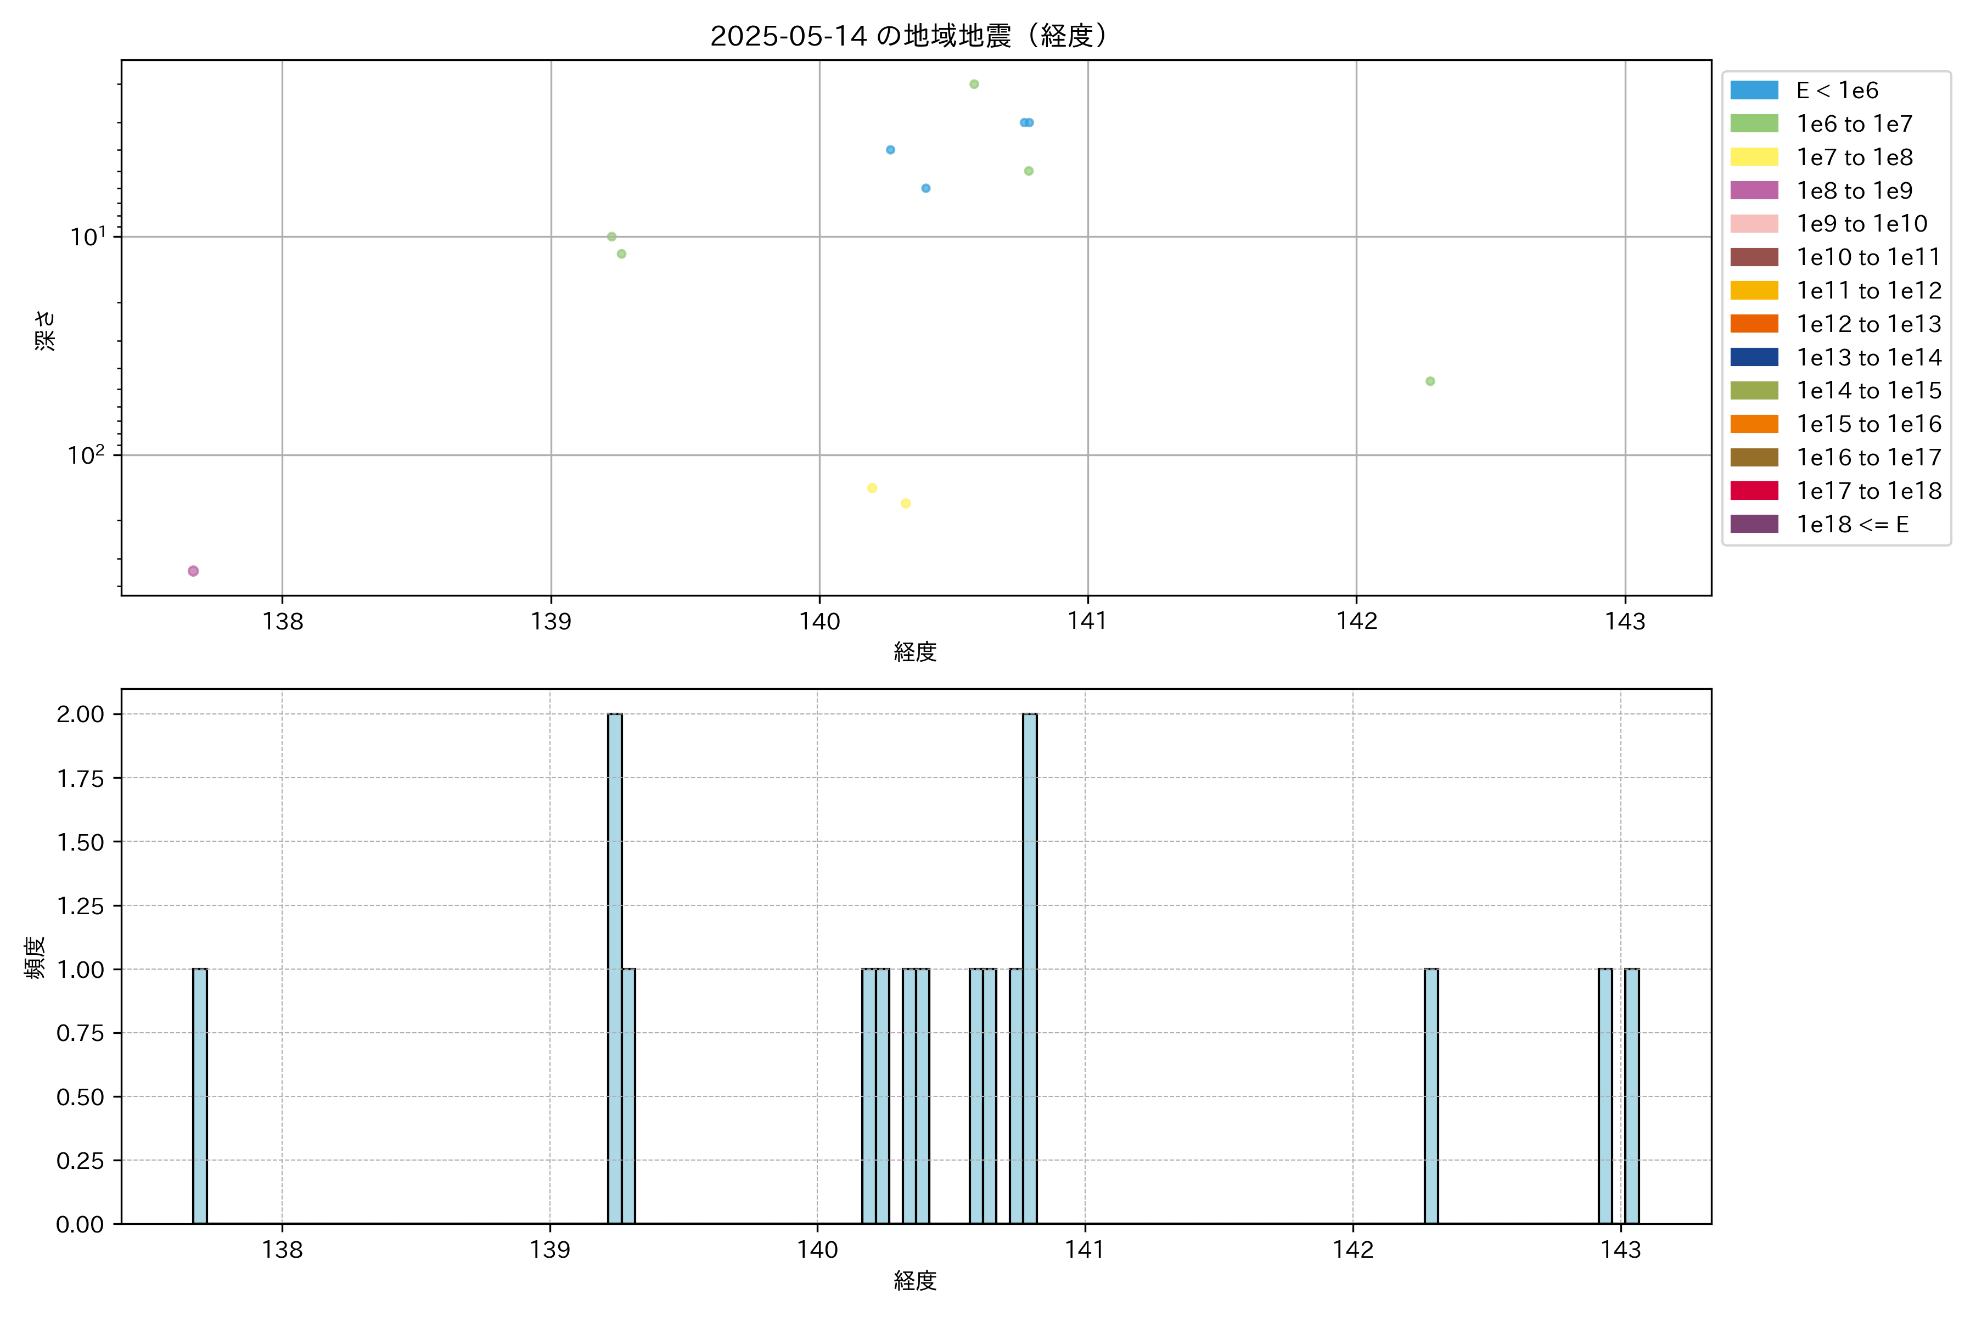Click the leftmost histogram bar near 137.7
This screenshot has height=1317, width=1976.
[200, 1096]
